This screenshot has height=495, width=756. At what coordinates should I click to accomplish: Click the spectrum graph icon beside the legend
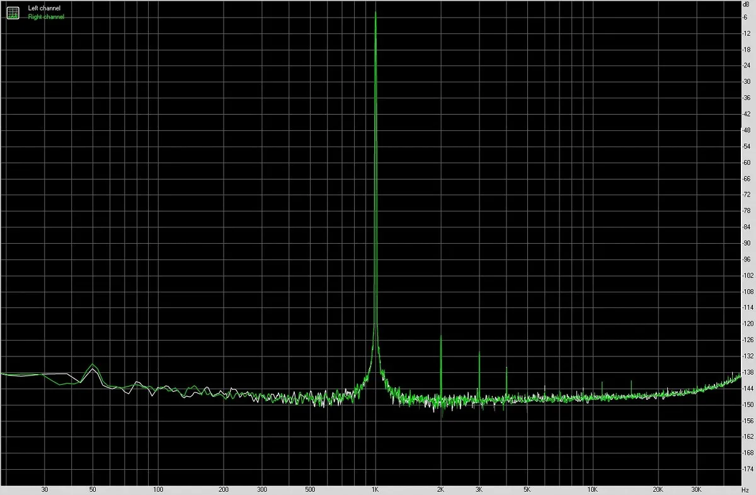point(13,13)
